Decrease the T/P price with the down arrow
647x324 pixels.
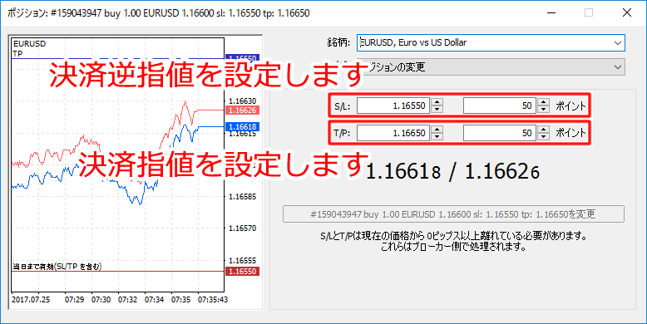tap(437, 136)
